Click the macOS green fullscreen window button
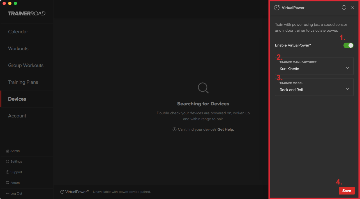This screenshot has height=199, width=360. pyautogui.click(x=15, y=3)
